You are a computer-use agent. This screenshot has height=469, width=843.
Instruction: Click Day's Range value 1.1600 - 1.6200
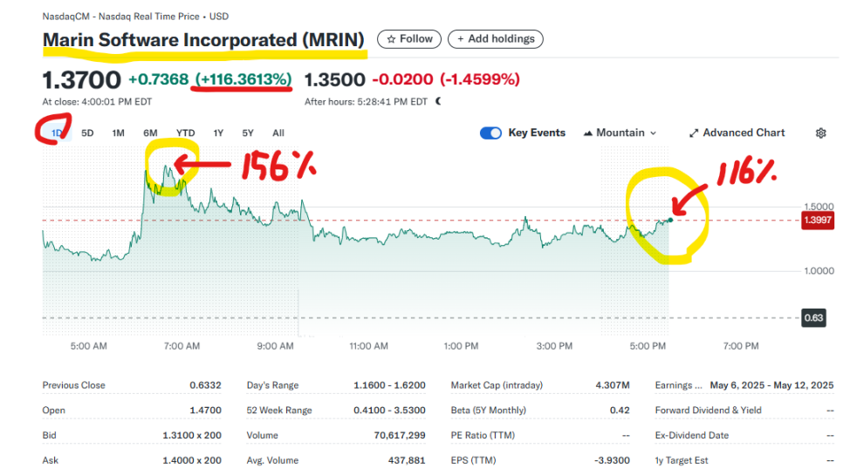389,385
